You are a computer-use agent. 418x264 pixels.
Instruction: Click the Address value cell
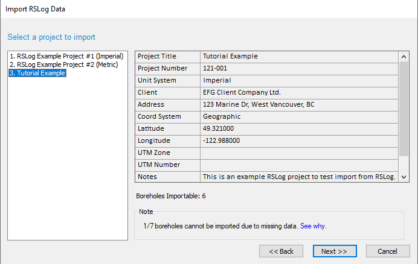tap(299, 105)
